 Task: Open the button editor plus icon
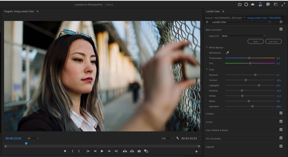(x=196, y=152)
